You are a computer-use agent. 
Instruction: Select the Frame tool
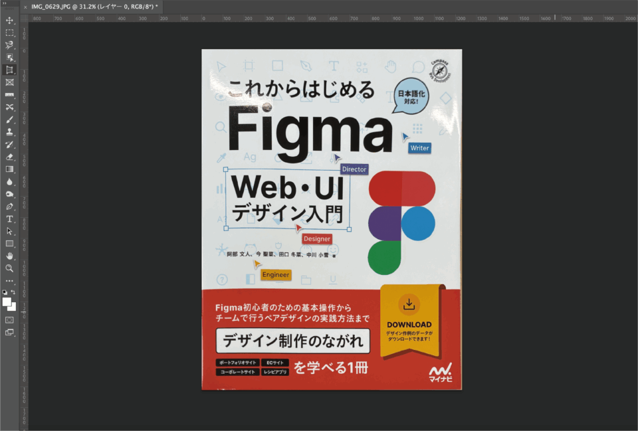click(9, 82)
